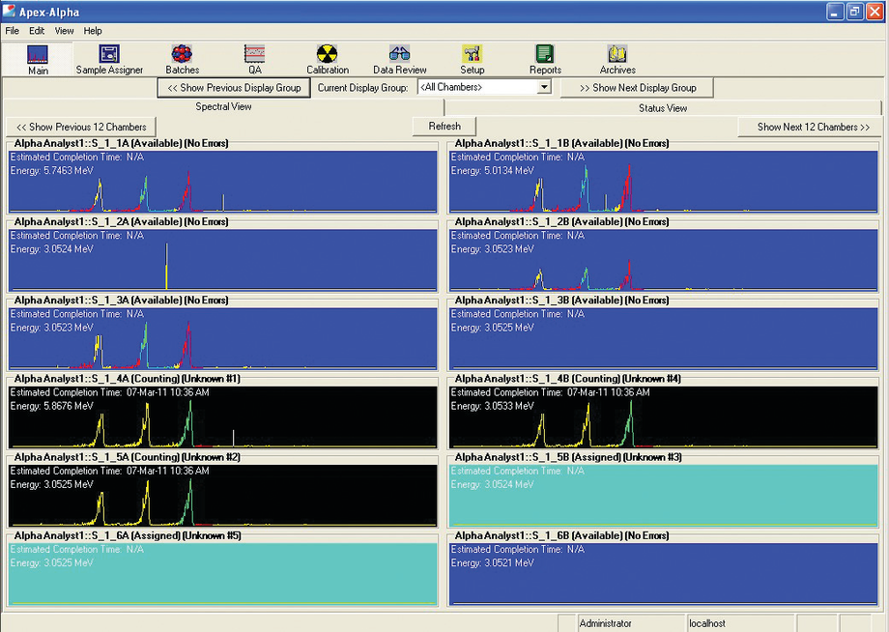889x632 pixels.
Task: Show the previous 12 chambers
Action: pos(80,126)
